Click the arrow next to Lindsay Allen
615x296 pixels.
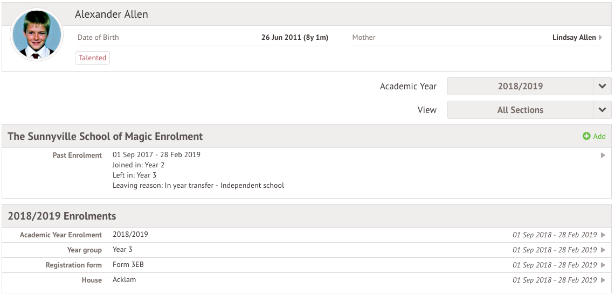[601, 38]
